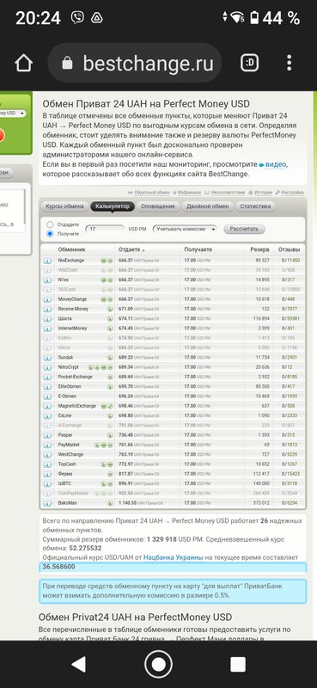The width and height of the screenshot is (317, 688).
Task: Open the видео link
Action: (x=276, y=164)
